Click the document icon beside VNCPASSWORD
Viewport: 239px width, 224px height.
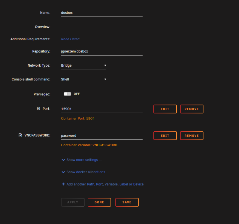20,135
